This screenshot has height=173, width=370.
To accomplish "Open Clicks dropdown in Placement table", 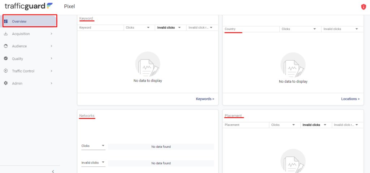I will click(x=293, y=125).
